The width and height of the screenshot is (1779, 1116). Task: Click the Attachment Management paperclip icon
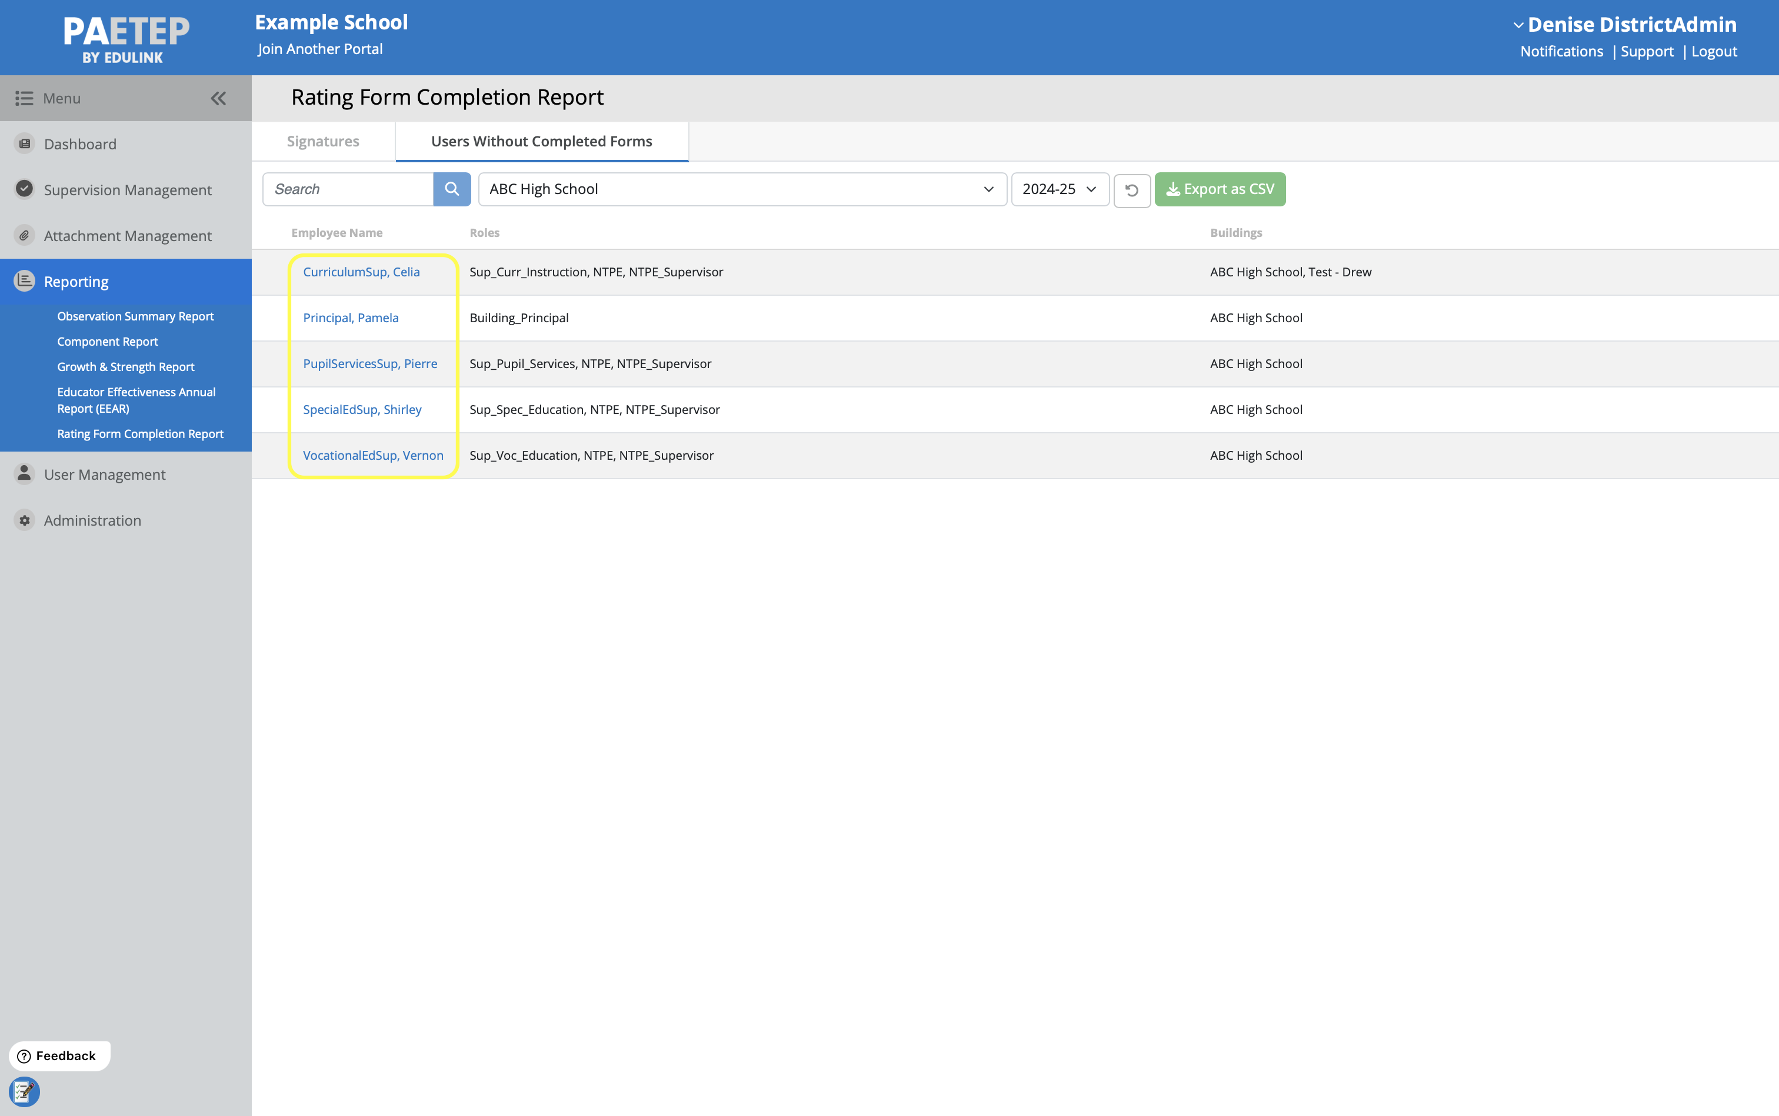[x=24, y=235]
